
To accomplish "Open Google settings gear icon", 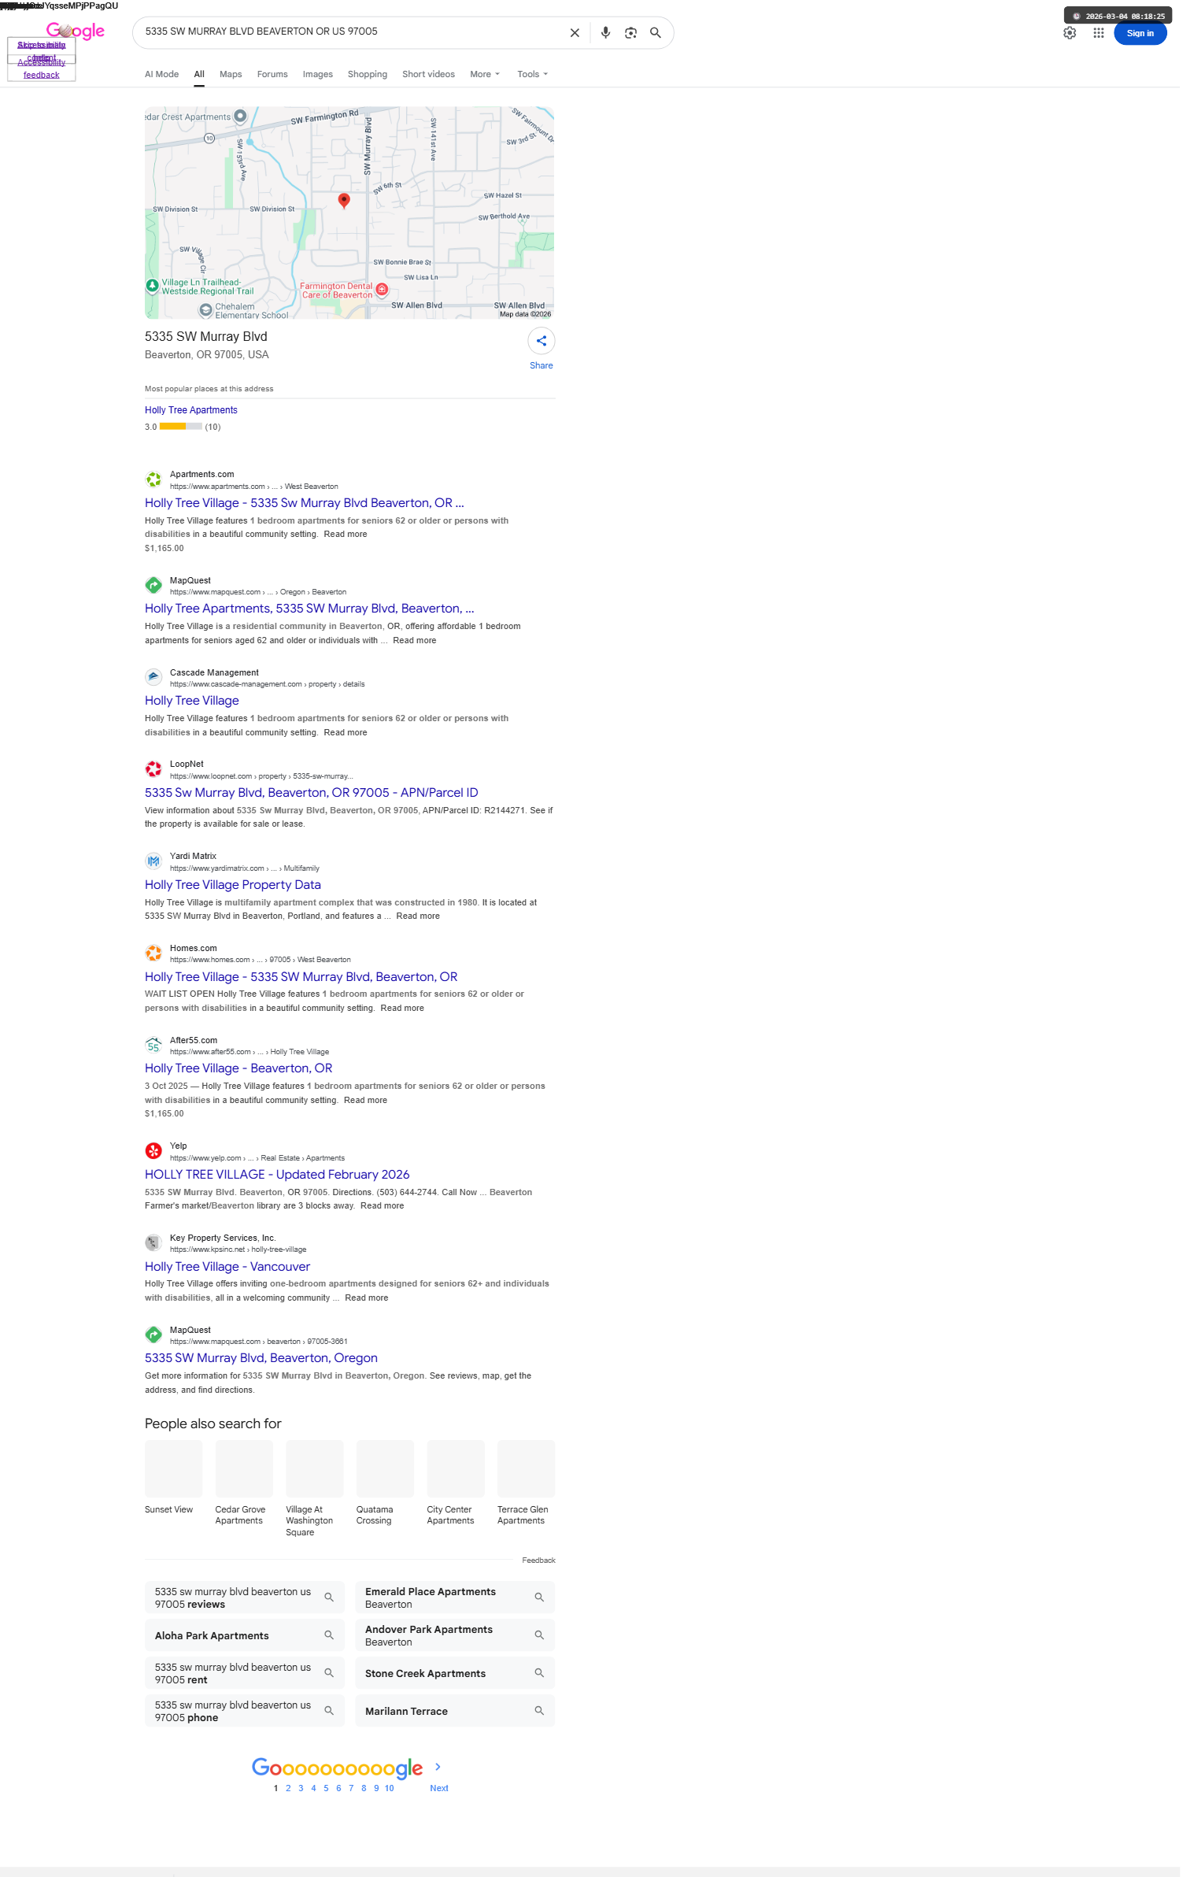I will pos(1070,33).
